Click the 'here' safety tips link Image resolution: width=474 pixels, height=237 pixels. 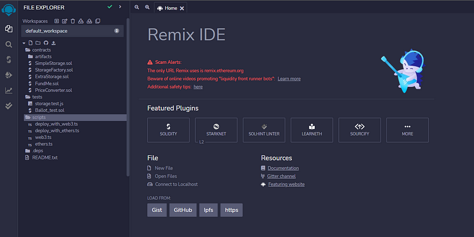[x=198, y=87]
